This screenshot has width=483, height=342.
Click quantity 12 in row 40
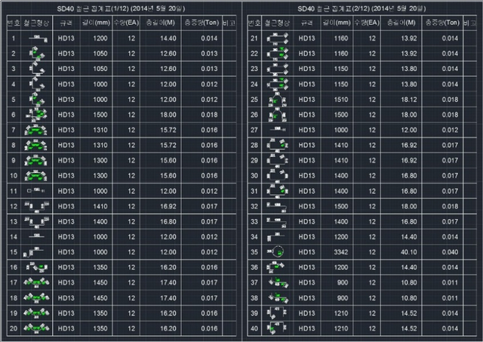pyautogui.click(x=372, y=328)
